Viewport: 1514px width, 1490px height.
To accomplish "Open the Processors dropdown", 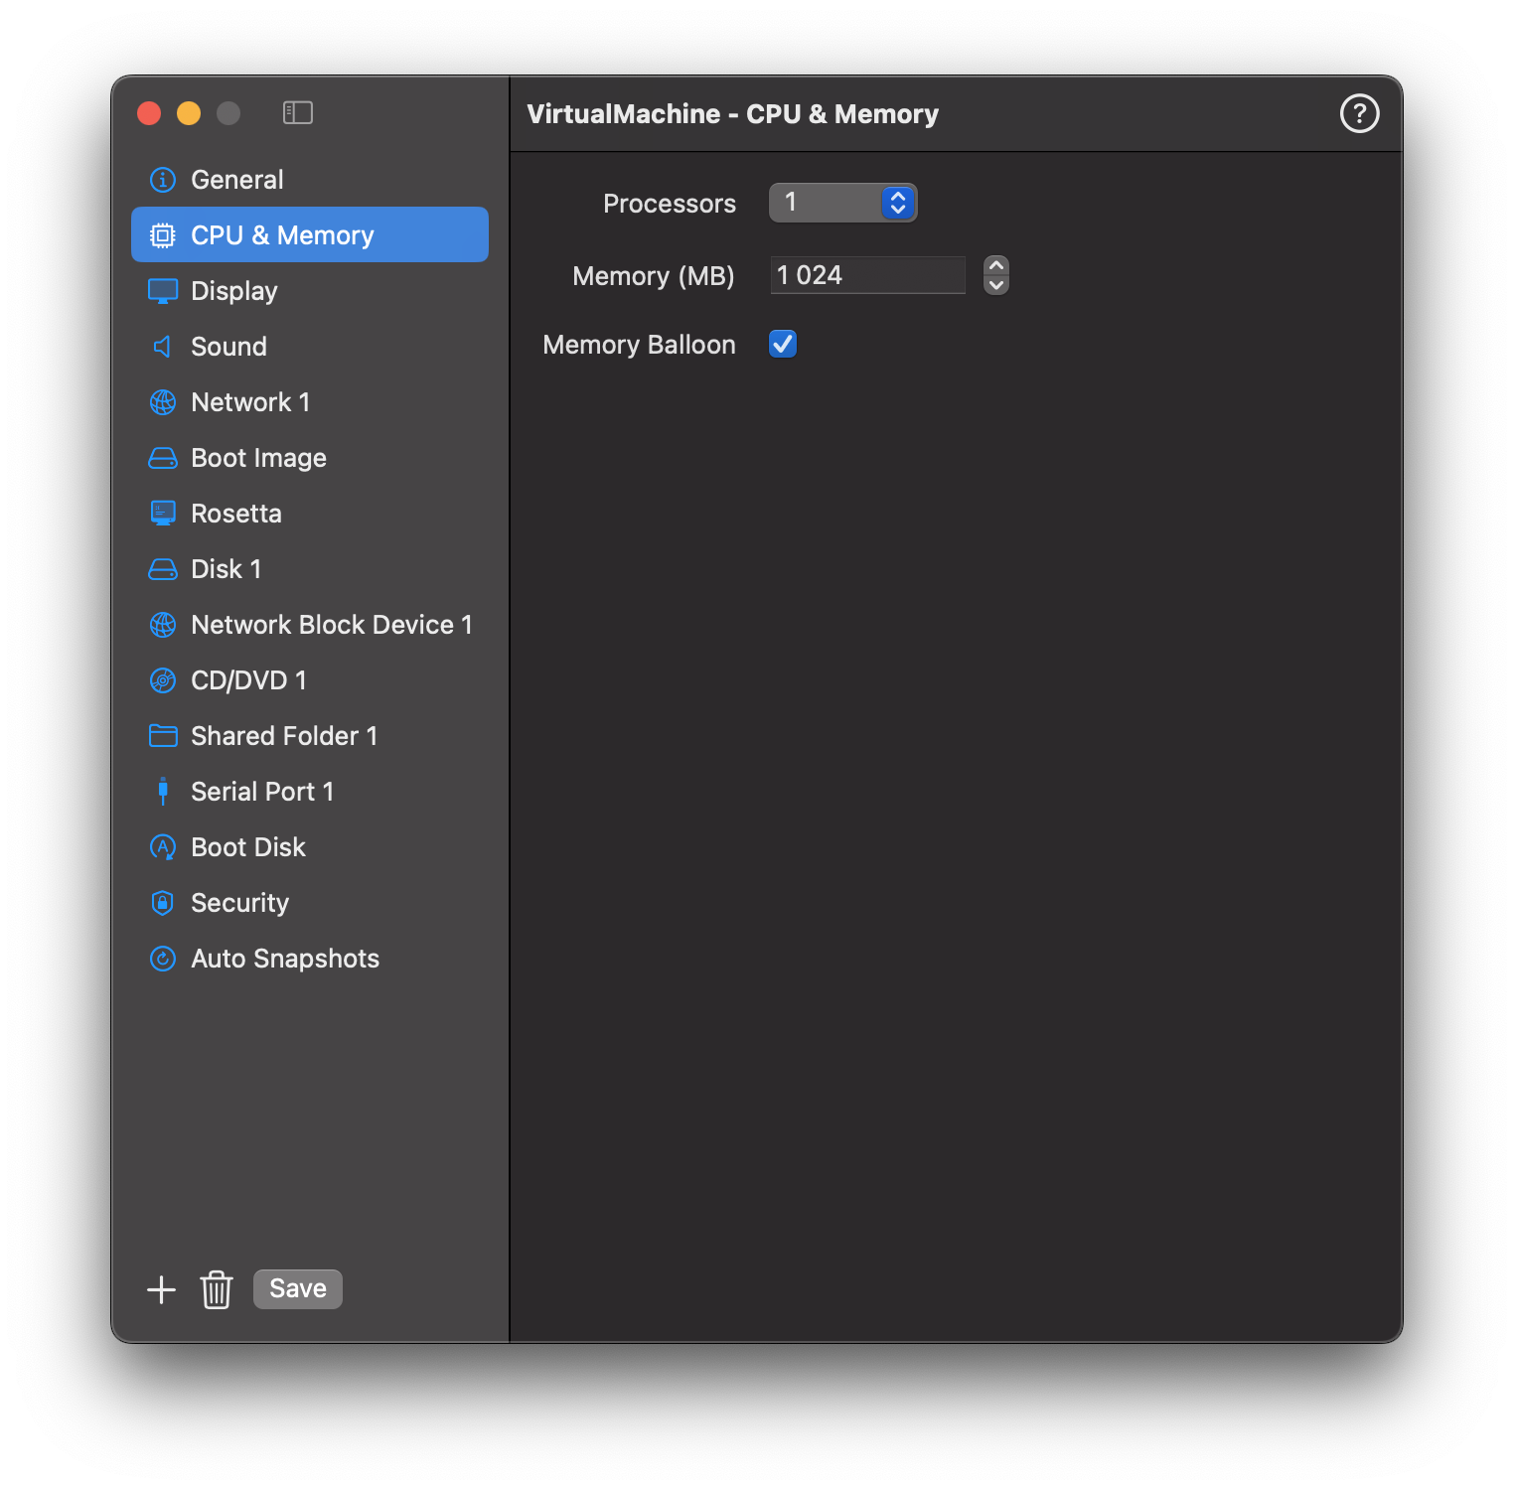I will coord(895,202).
